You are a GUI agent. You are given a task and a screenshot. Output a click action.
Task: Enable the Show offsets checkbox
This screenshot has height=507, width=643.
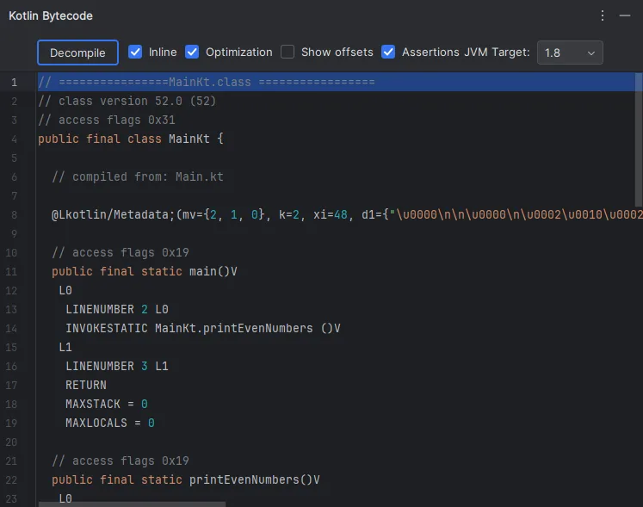(287, 53)
